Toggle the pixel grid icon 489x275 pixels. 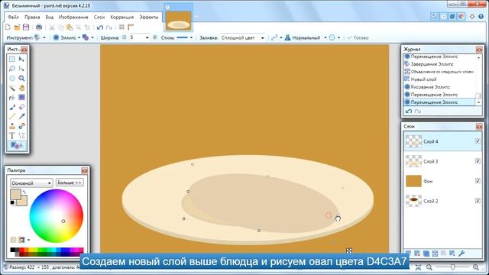pyautogui.click(x=121, y=27)
